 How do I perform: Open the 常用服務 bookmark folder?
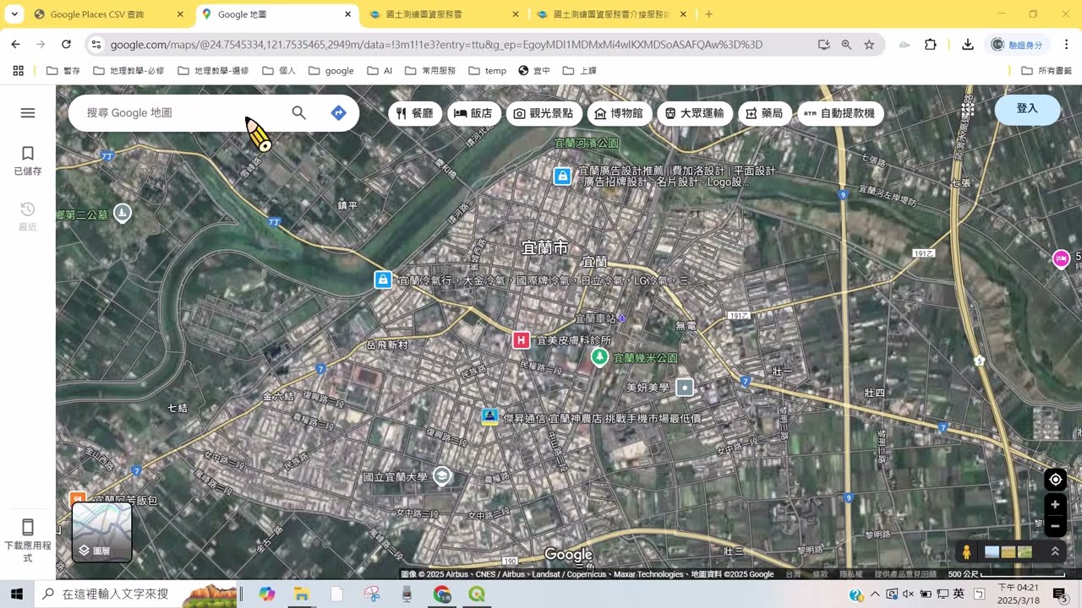[430, 71]
